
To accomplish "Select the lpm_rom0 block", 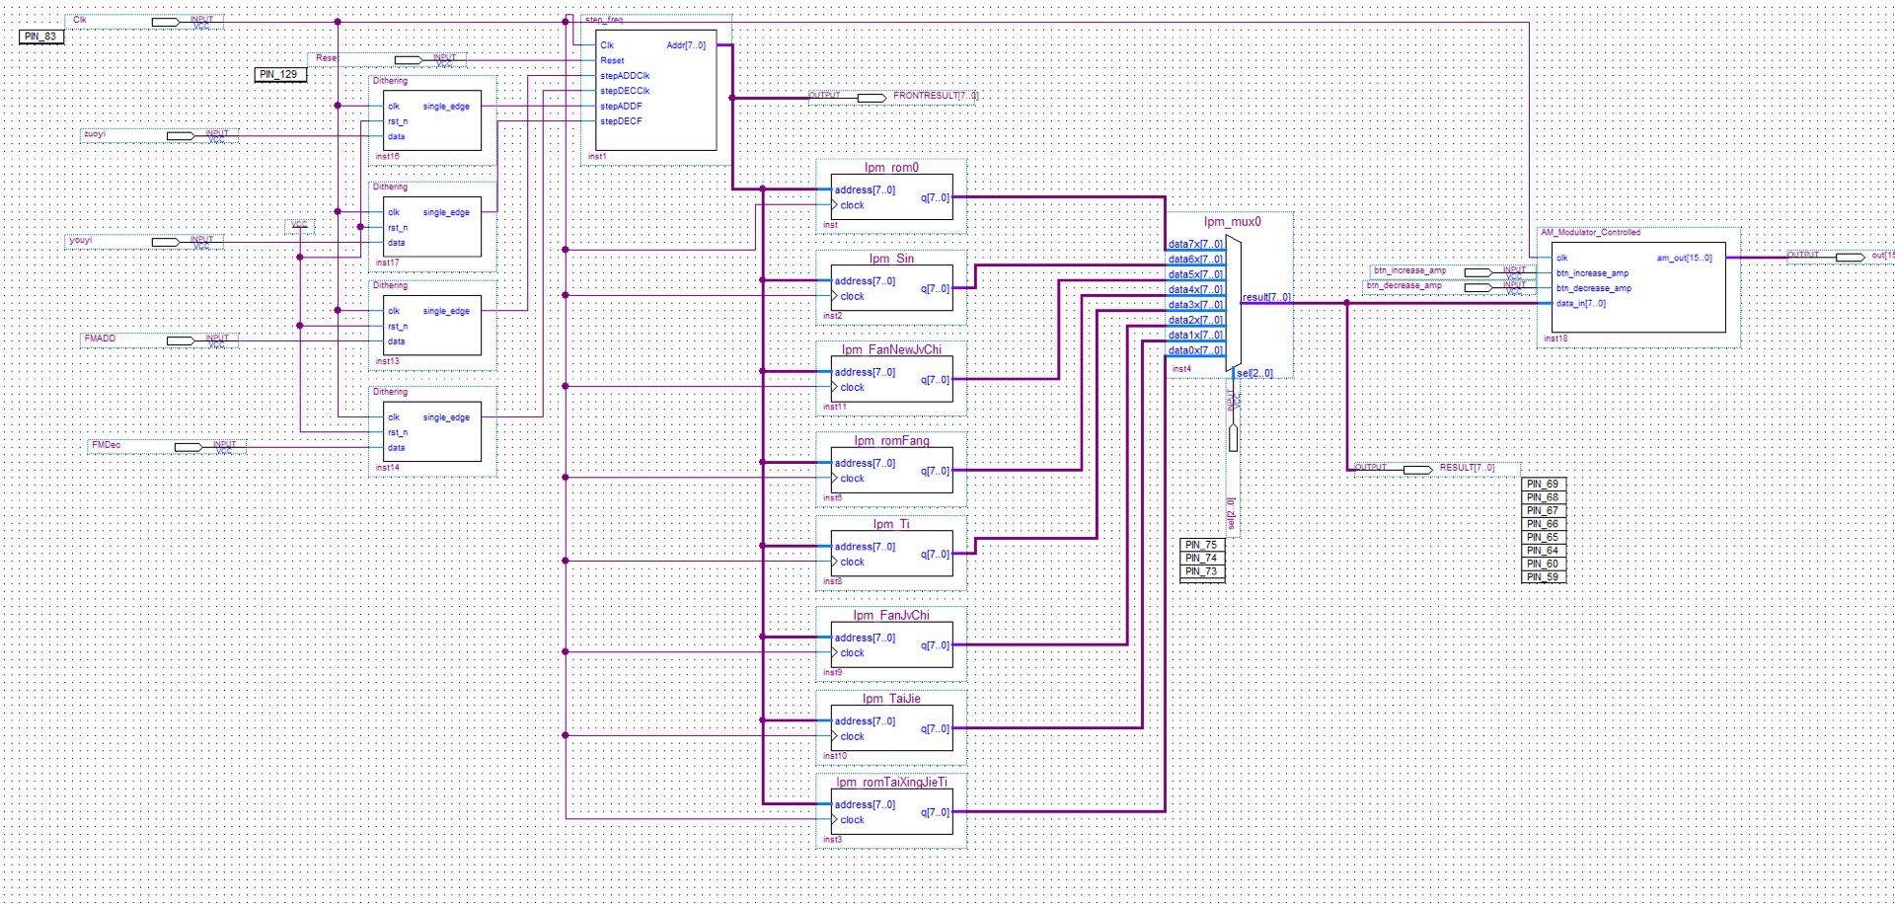I will pos(891,196).
